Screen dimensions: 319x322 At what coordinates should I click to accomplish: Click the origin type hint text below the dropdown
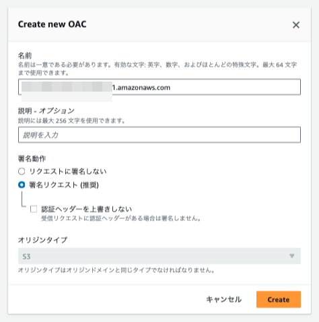(116, 270)
